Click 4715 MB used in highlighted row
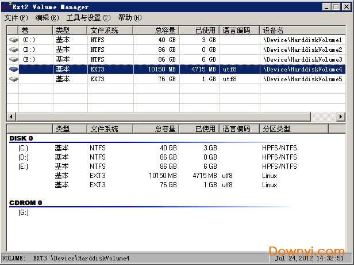Screen dimensions: 354x265 click(204, 69)
